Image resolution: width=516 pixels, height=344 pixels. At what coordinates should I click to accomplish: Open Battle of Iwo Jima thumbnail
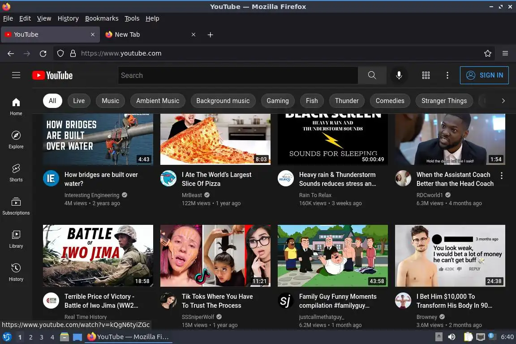coord(98,256)
